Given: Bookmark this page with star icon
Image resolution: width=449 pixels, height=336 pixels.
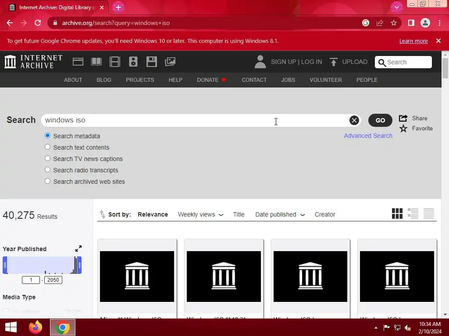Looking at the screenshot, I should [394, 23].
